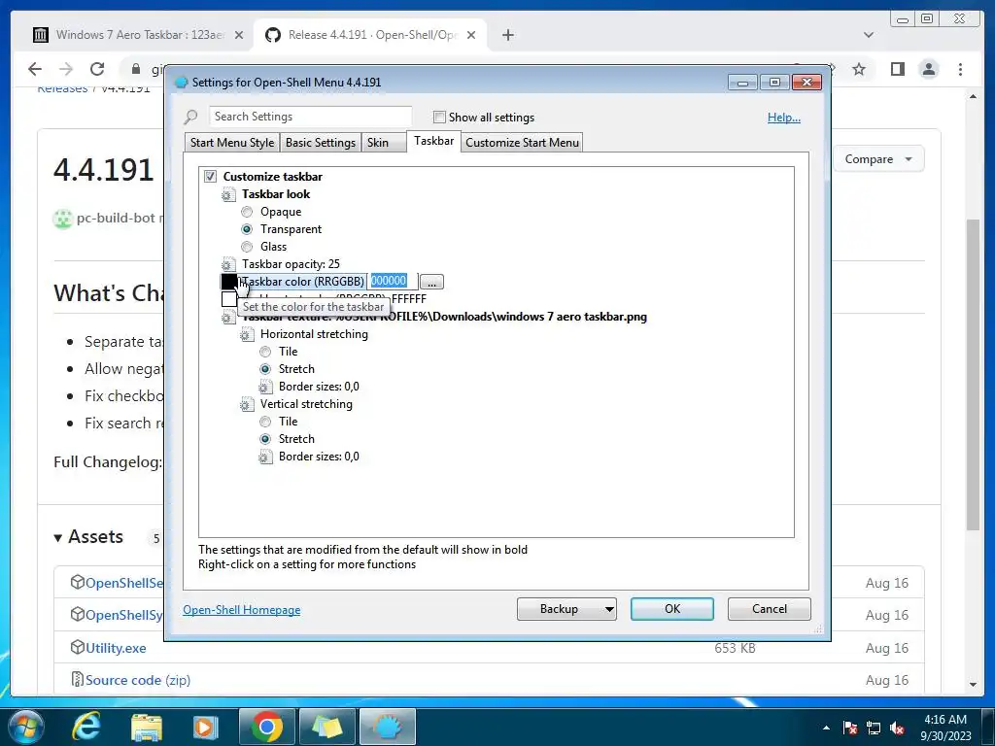Collapse the Assets section

[88, 537]
